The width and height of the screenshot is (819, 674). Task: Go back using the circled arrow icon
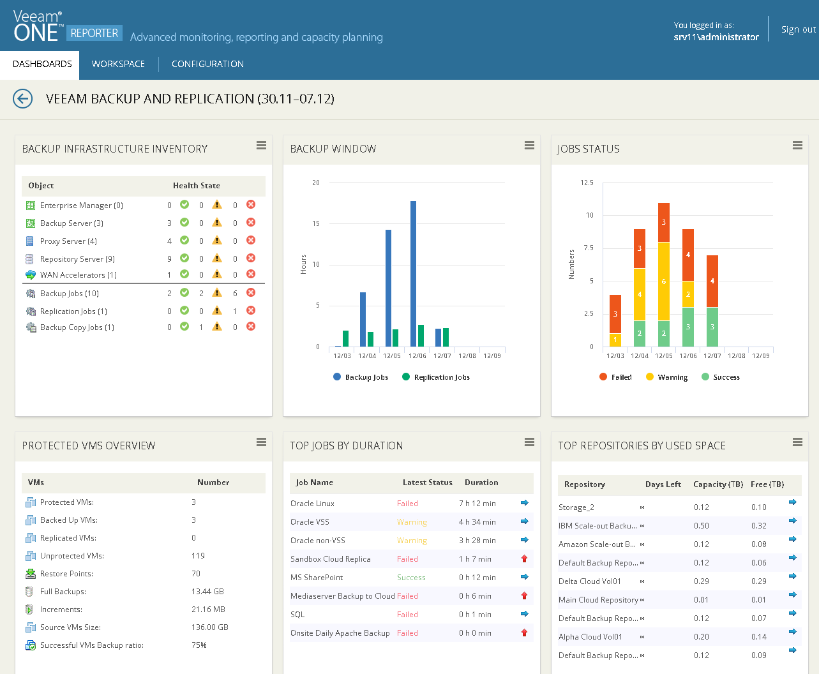[23, 98]
